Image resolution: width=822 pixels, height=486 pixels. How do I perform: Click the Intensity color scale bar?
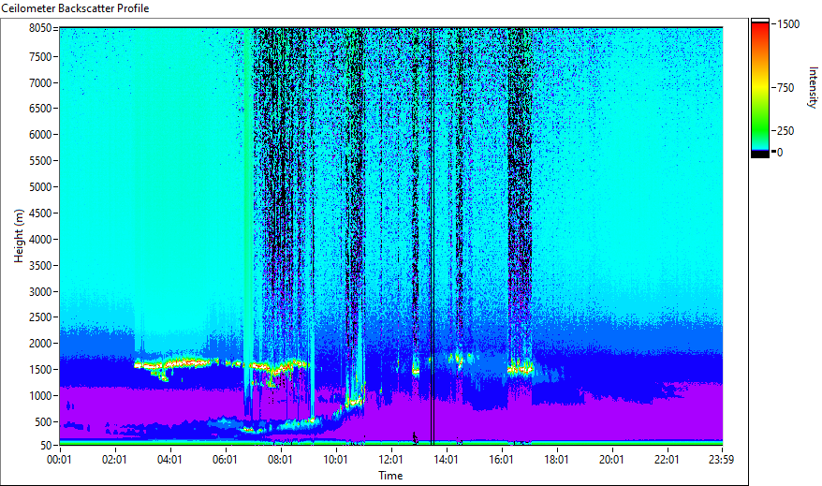(759, 87)
